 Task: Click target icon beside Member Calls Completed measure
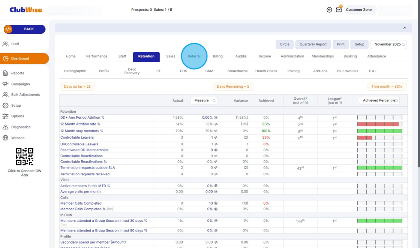[x=216, y=203]
